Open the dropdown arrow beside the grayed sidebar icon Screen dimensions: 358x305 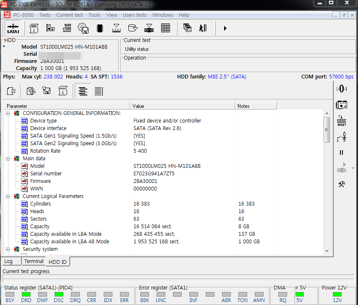pyautogui.click(x=353, y=168)
